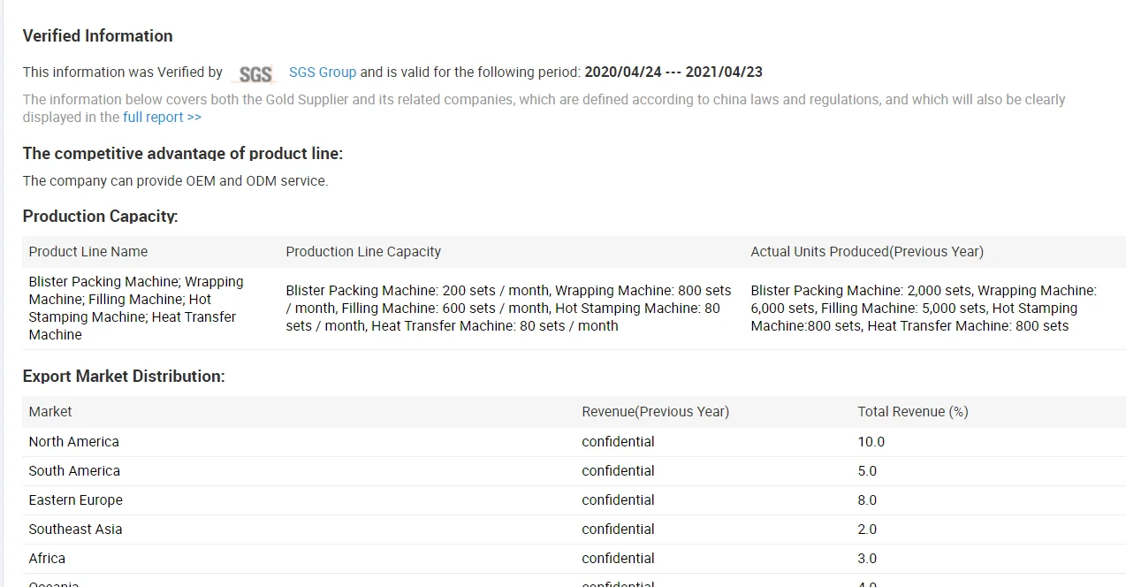Click the Production Capacity section heading
1126x587 pixels.
pyautogui.click(x=100, y=217)
